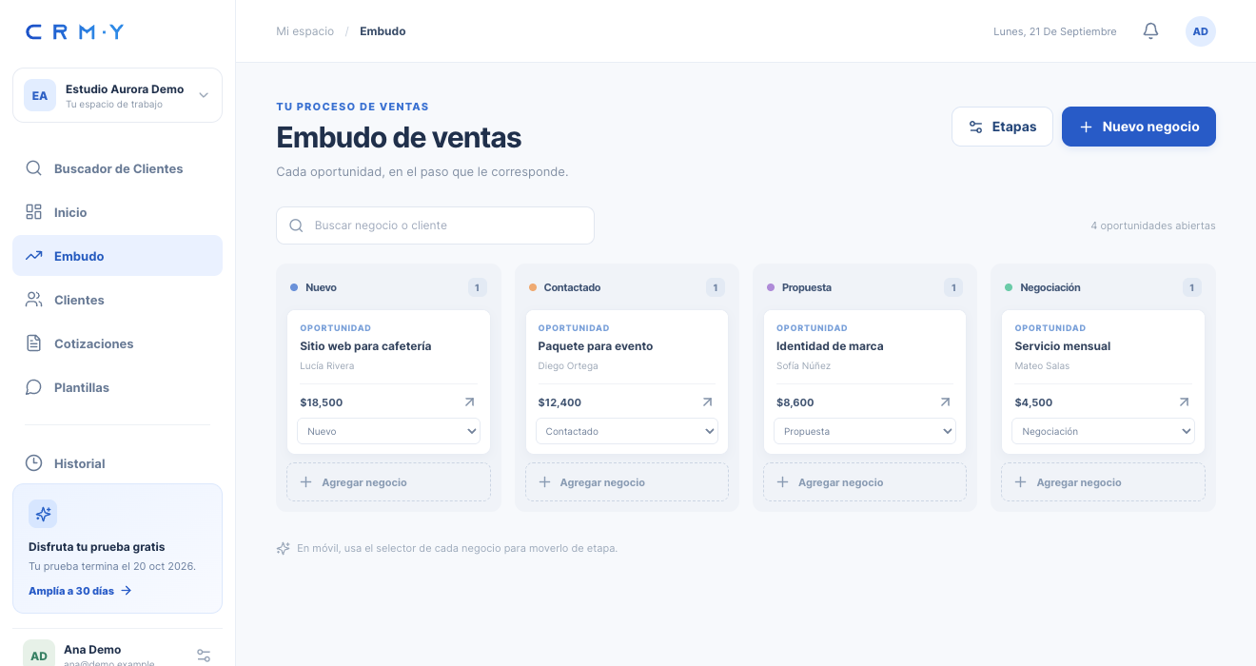Click Agregar negocio in Nuevo column
Viewport: 1256px width, 666px height.
pyautogui.click(x=388, y=482)
